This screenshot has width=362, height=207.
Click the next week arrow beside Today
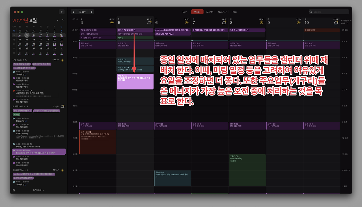(91, 12)
